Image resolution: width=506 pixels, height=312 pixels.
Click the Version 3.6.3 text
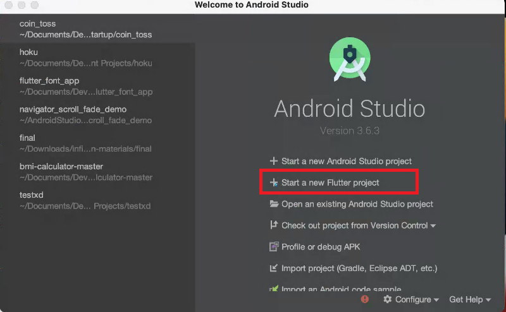[x=350, y=131]
